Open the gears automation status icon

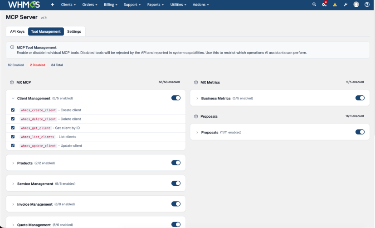[324, 4]
